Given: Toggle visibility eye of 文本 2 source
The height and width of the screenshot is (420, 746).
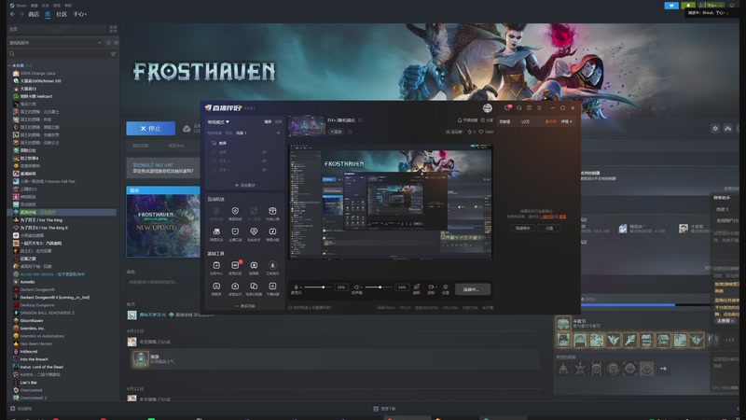Looking at the screenshot, I should tap(264, 161).
